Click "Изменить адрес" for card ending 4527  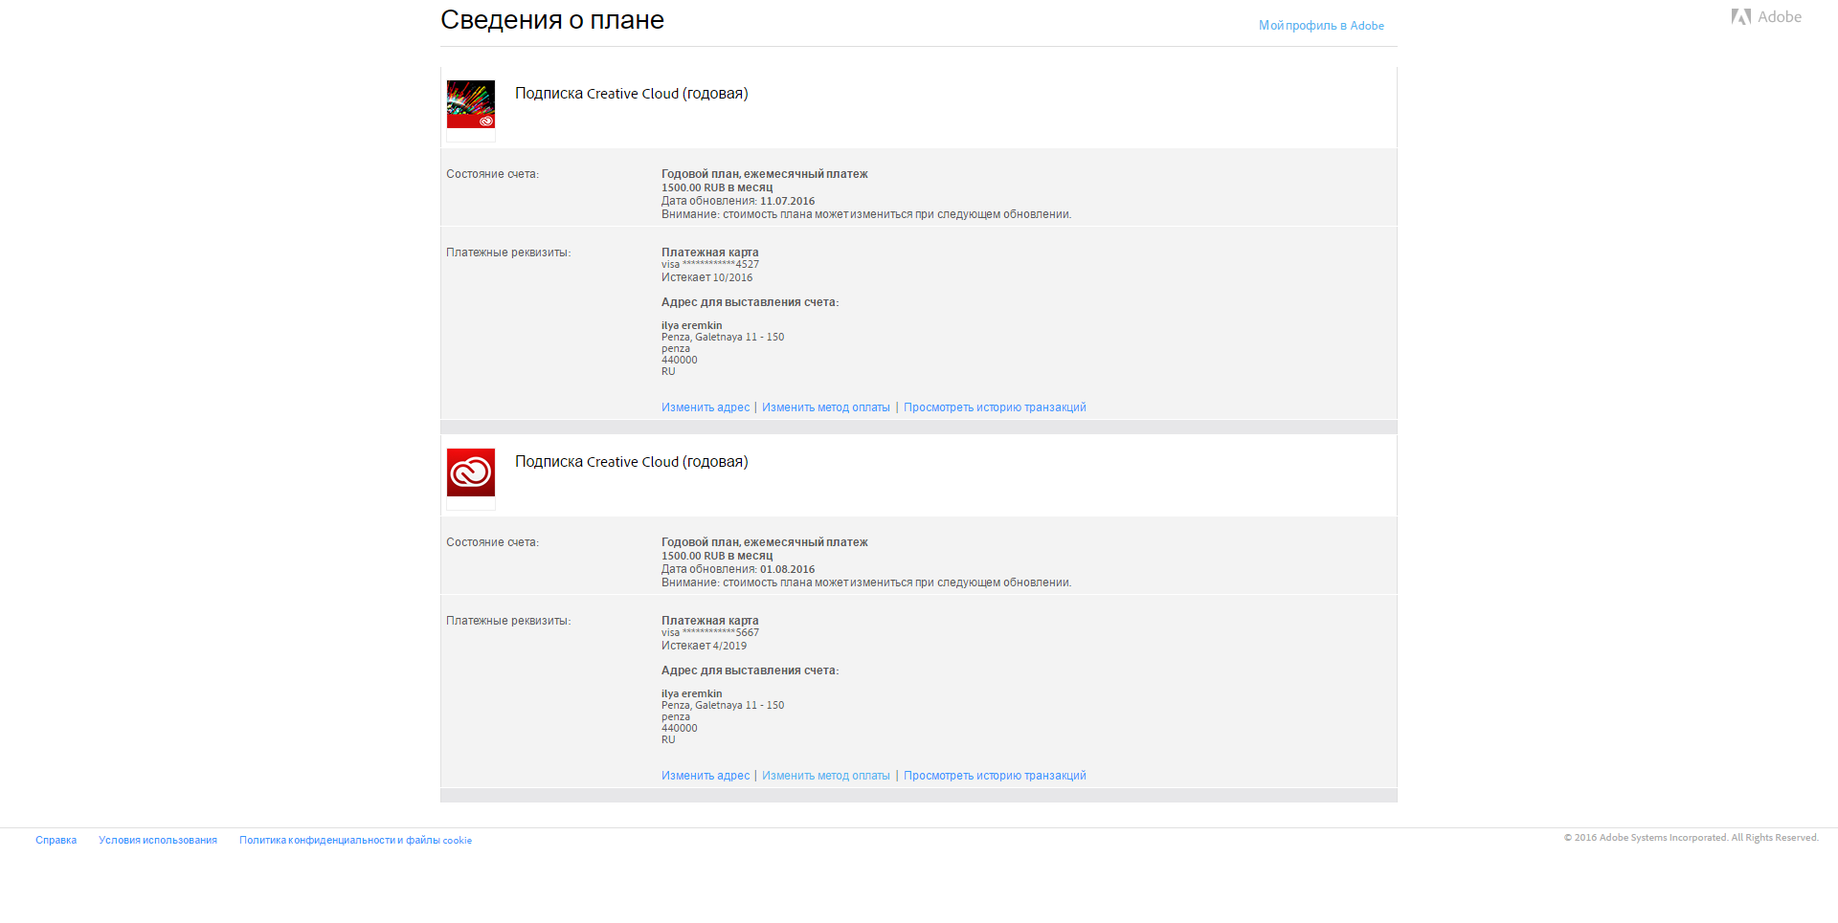pyautogui.click(x=706, y=407)
